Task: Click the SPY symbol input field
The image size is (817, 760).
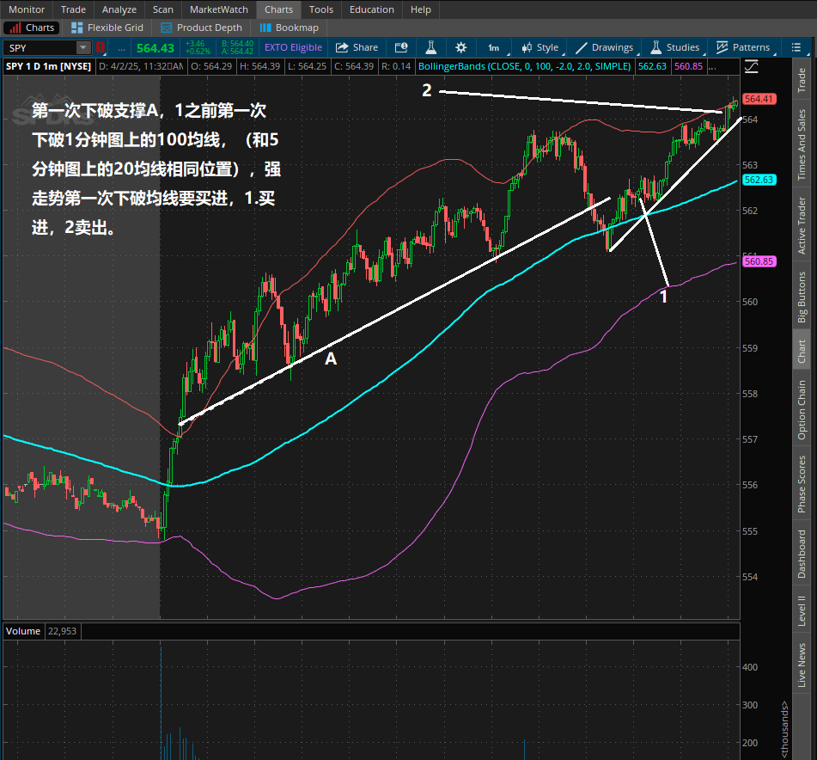Action: point(39,48)
